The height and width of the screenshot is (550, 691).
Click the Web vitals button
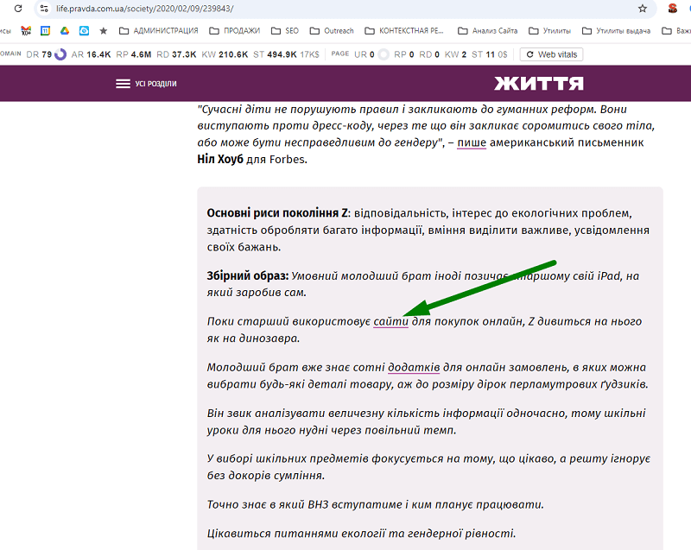click(x=552, y=54)
